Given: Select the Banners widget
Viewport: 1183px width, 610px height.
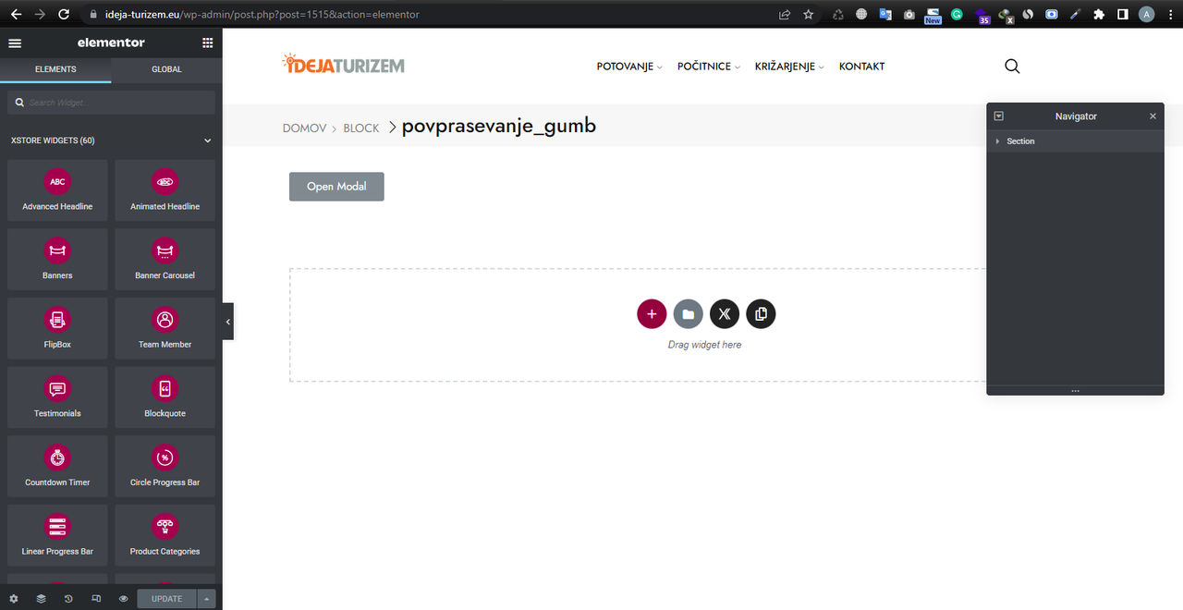Looking at the screenshot, I should (x=57, y=260).
